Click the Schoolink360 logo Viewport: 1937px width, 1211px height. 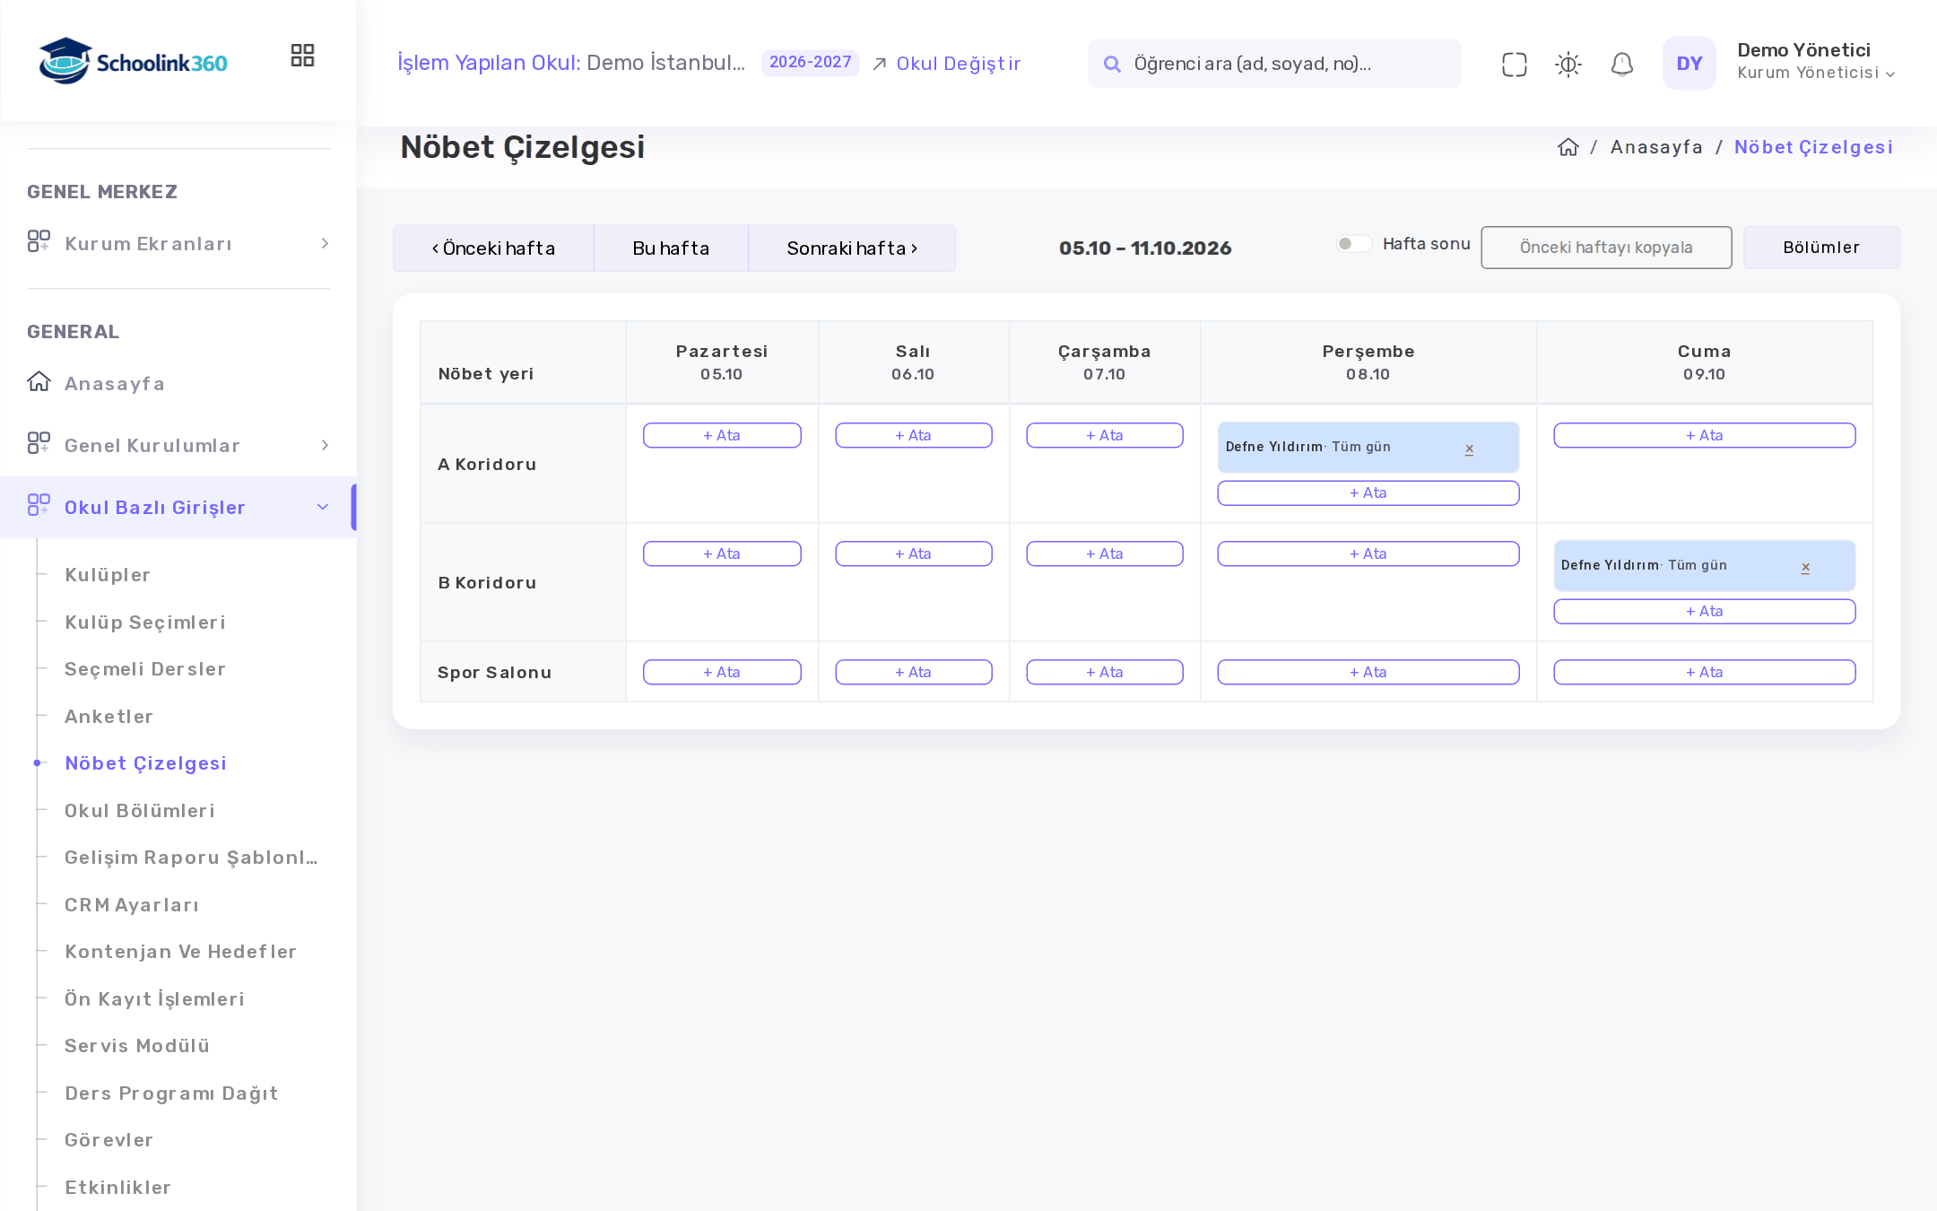click(133, 62)
